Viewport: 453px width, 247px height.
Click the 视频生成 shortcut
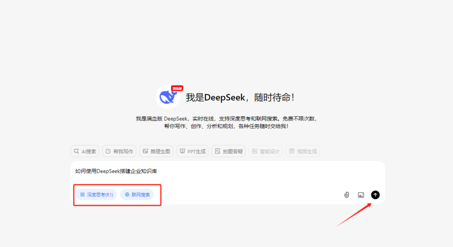(x=302, y=151)
